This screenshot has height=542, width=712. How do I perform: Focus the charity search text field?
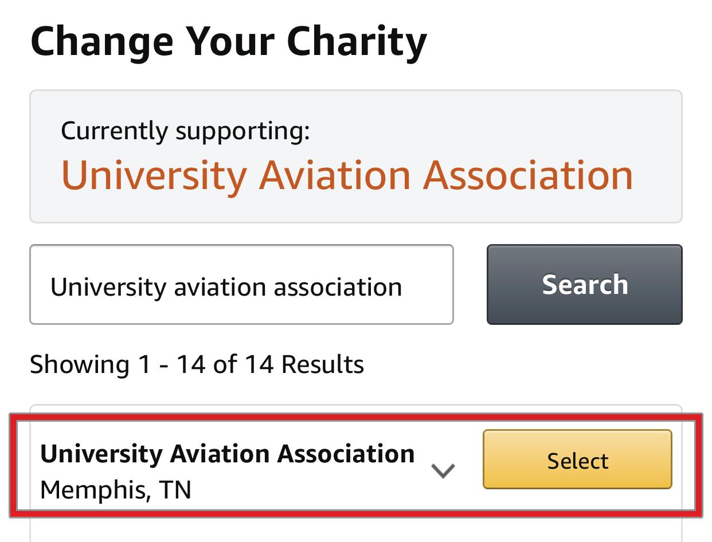(241, 285)
